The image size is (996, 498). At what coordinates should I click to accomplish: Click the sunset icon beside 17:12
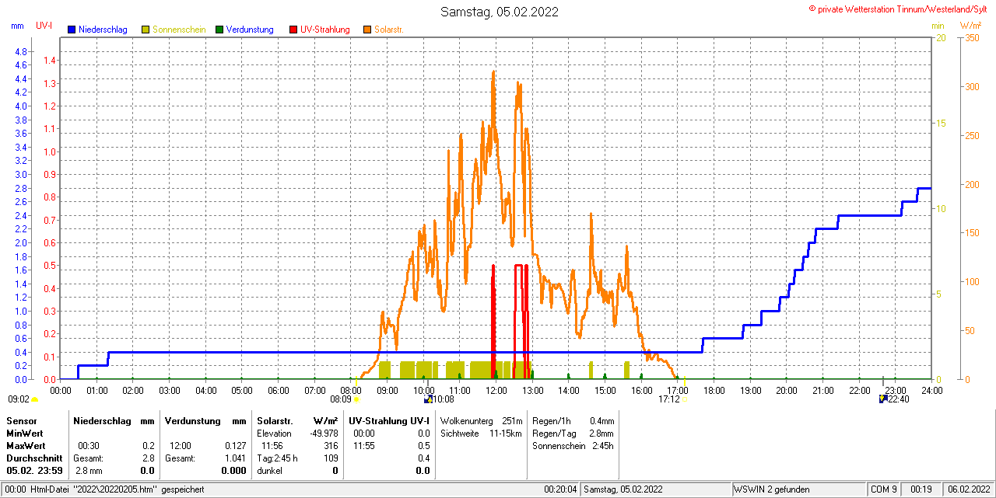pos(685,400)
